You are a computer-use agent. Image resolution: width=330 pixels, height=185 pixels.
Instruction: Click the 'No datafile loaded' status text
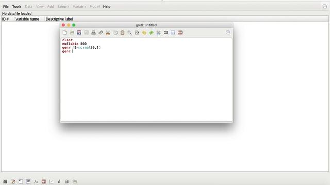tap(17, 14)
